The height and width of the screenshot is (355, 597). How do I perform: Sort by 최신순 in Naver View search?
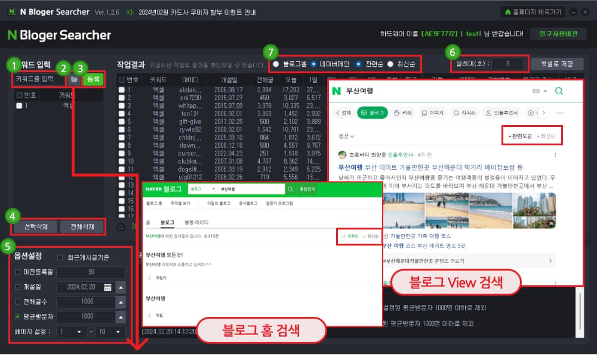(x=546, y=136)
